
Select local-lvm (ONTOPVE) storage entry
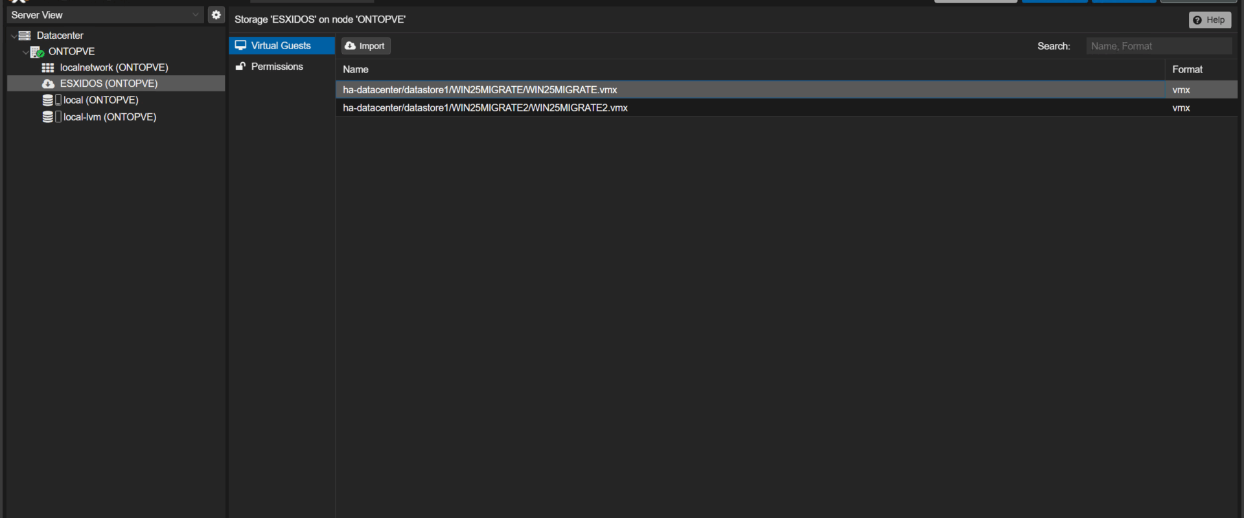click(x=110, y=117)
